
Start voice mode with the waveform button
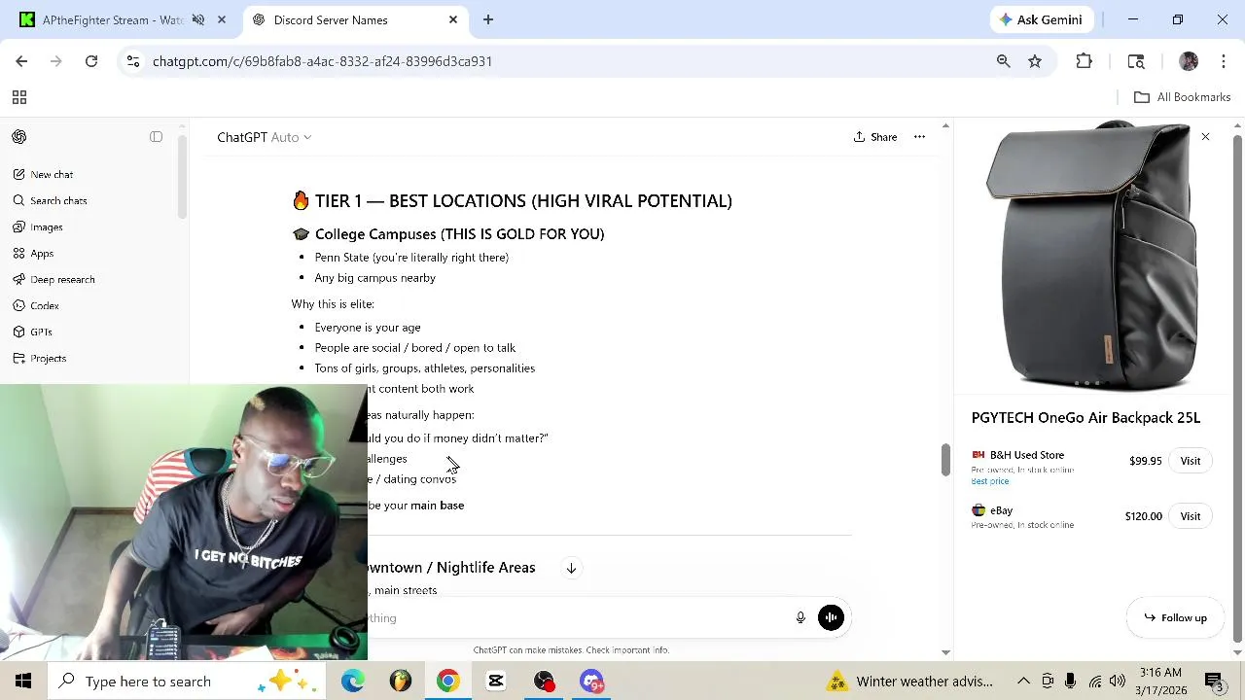831,617
